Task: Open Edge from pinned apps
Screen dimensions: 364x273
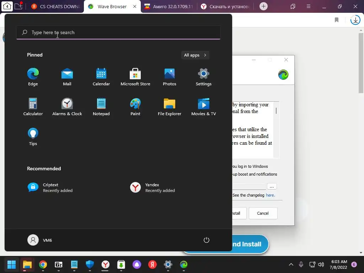Action: 33,77
